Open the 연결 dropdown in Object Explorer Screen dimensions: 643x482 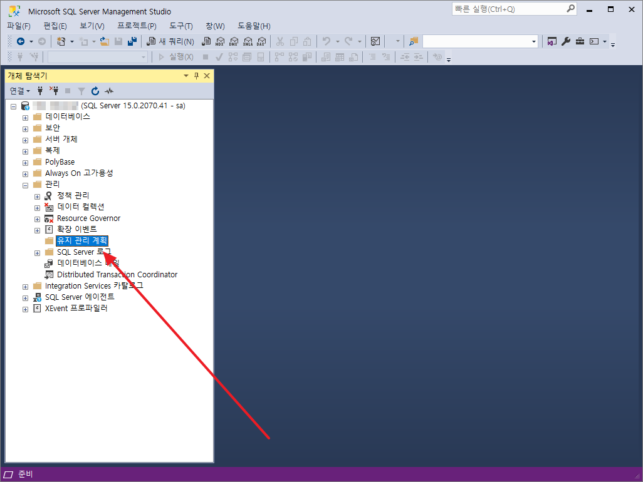[x=19, y=91]
